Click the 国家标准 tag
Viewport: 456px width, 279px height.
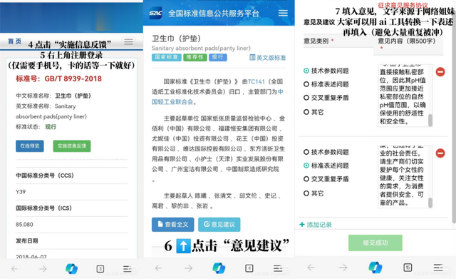point(166,57)
